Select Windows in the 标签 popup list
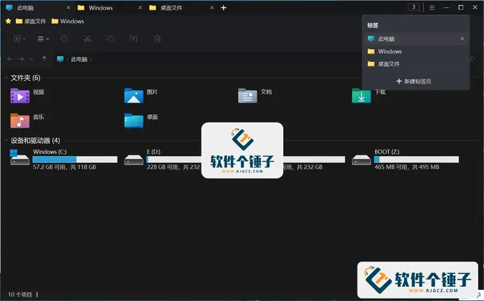This screenshot has width=484, height=301. click(416, 52)
